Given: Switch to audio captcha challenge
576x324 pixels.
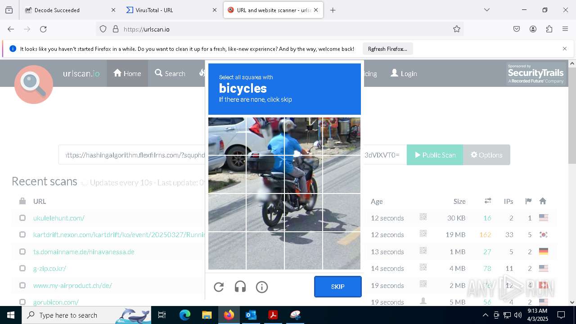Looking at the screenshot, I should point(240,287).
